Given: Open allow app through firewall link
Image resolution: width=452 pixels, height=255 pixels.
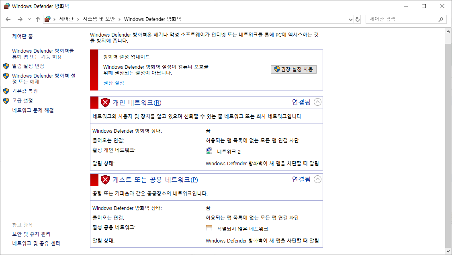Looking at the screenshot, I should point(43,53).
